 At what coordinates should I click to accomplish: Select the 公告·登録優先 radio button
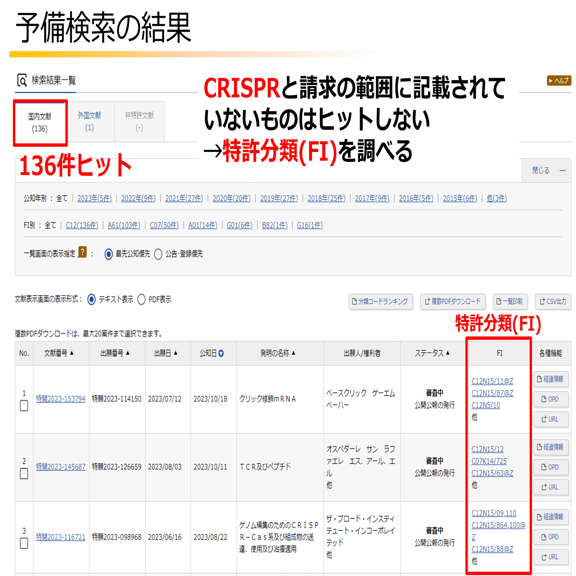(x=158, y=254)
